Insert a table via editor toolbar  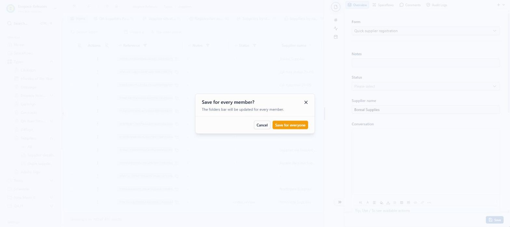point(402,203)
